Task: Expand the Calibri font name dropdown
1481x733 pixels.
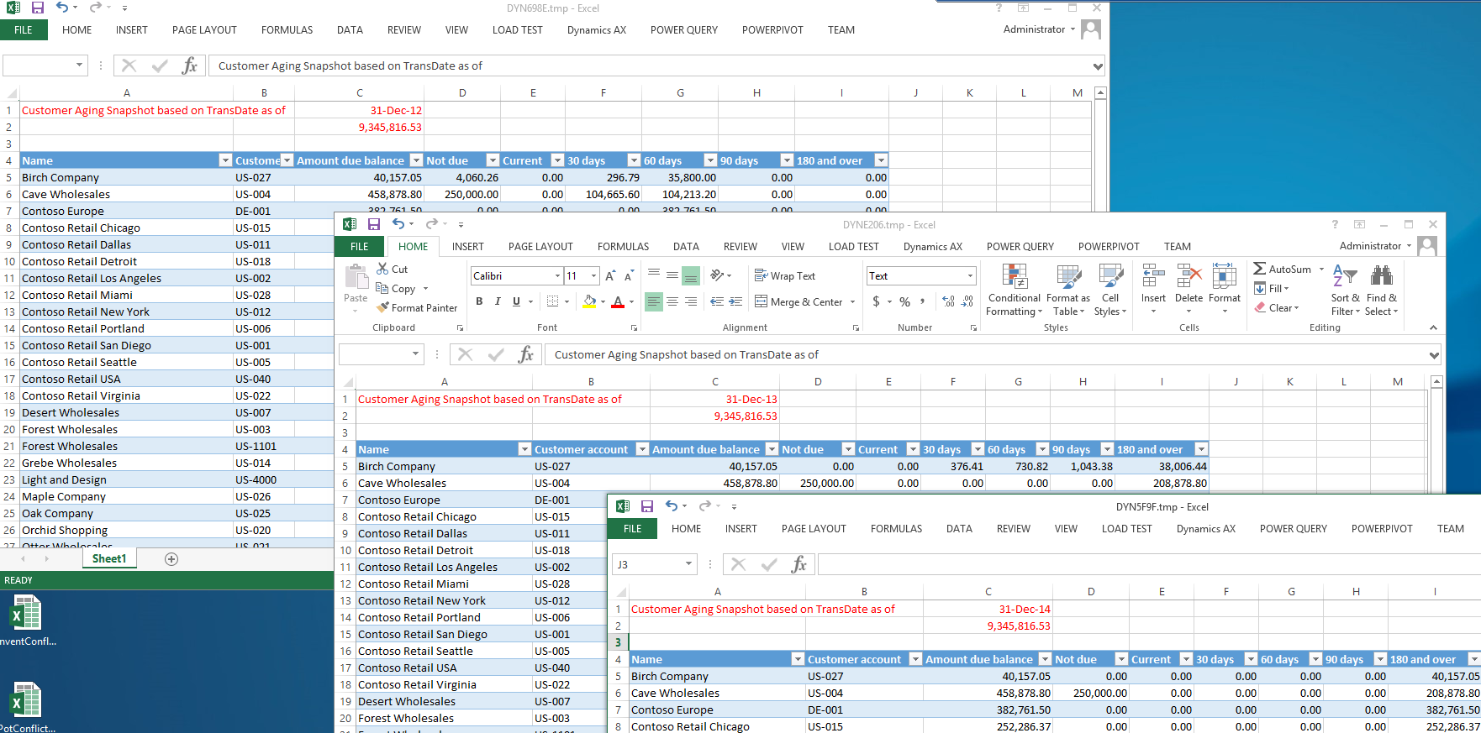Action: (557, 276)
